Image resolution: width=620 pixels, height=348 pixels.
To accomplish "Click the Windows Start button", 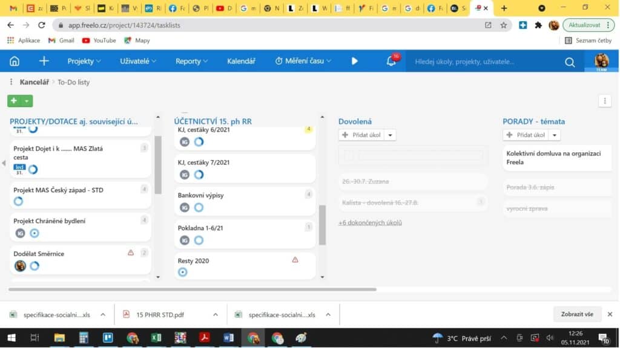I will 12,338.
